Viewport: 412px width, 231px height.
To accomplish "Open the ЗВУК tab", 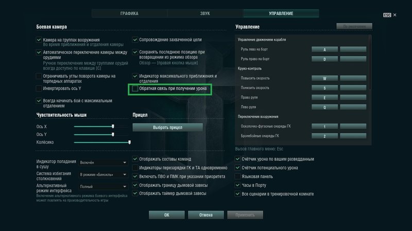I will [205, 13].
